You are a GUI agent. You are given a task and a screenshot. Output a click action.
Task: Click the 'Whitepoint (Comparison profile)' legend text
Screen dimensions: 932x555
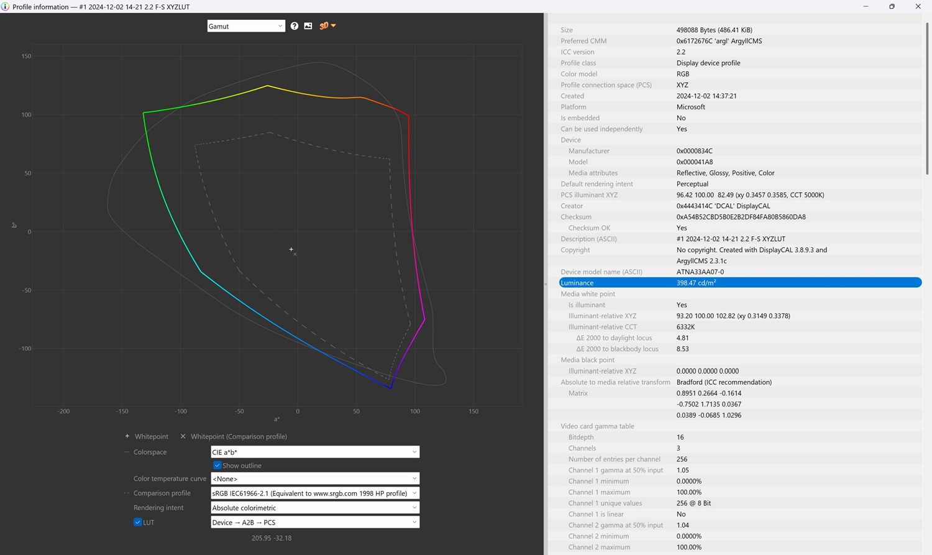tap(239, 436)
